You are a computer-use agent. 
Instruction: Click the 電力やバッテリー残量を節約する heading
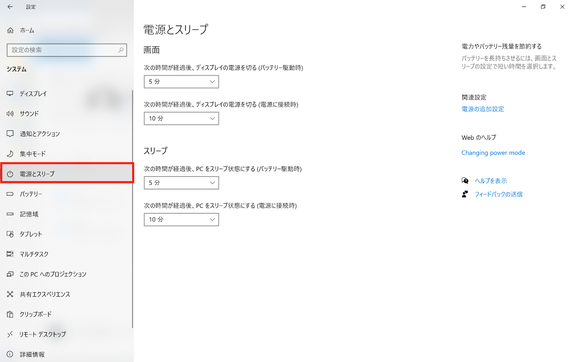[x=502, y=46]
